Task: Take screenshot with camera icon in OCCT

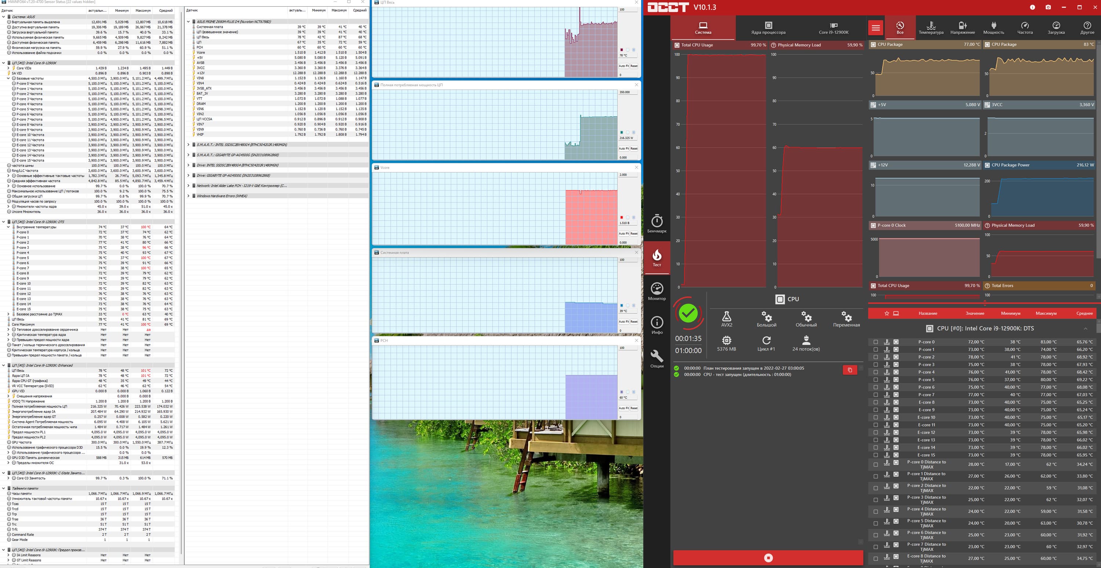Action: [1048, 7]
